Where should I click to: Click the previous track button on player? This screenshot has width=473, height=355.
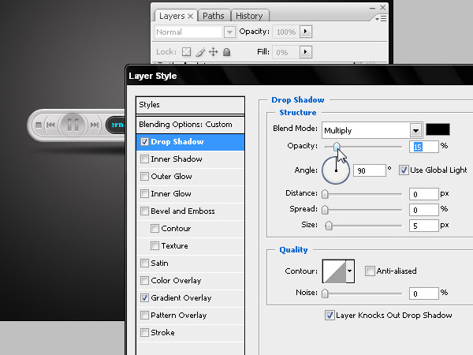click(x=50, y=125)
